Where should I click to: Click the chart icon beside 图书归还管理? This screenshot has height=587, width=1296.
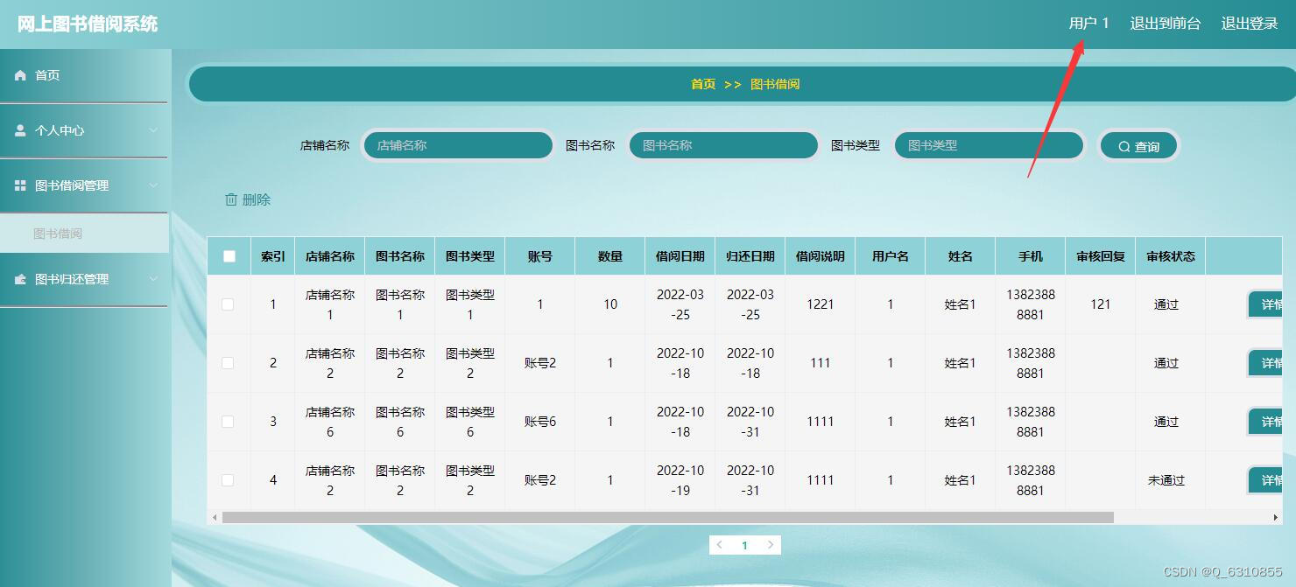(19, 279)
